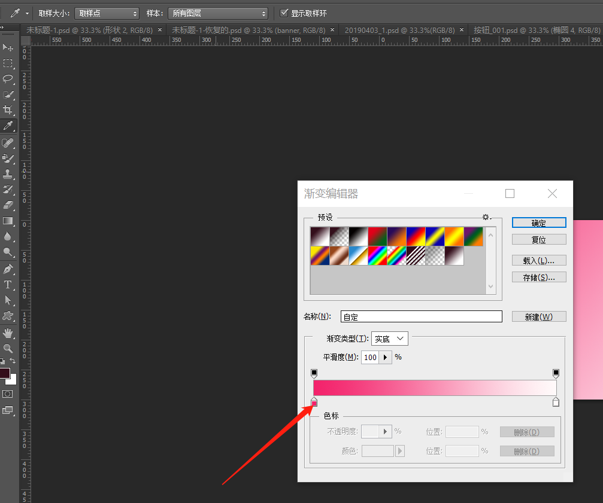Select the Spot Healing Brush tool
The height and width of the screenshot is (503, 603).
(x=8, y=143)
